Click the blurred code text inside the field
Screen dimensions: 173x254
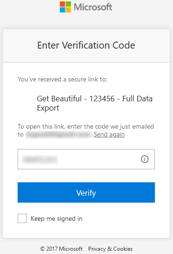pyautogui.click(x=40, y=160)
